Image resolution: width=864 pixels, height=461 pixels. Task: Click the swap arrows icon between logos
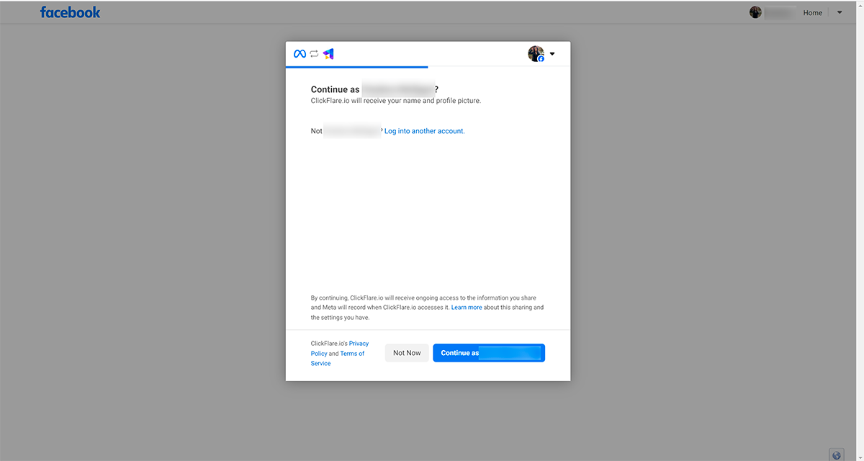314,54
